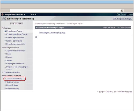Viewport: 134px width, 111px height.
Task: Click the Einstellungen/Speicherung gear icon
Action: pos(4,19)
